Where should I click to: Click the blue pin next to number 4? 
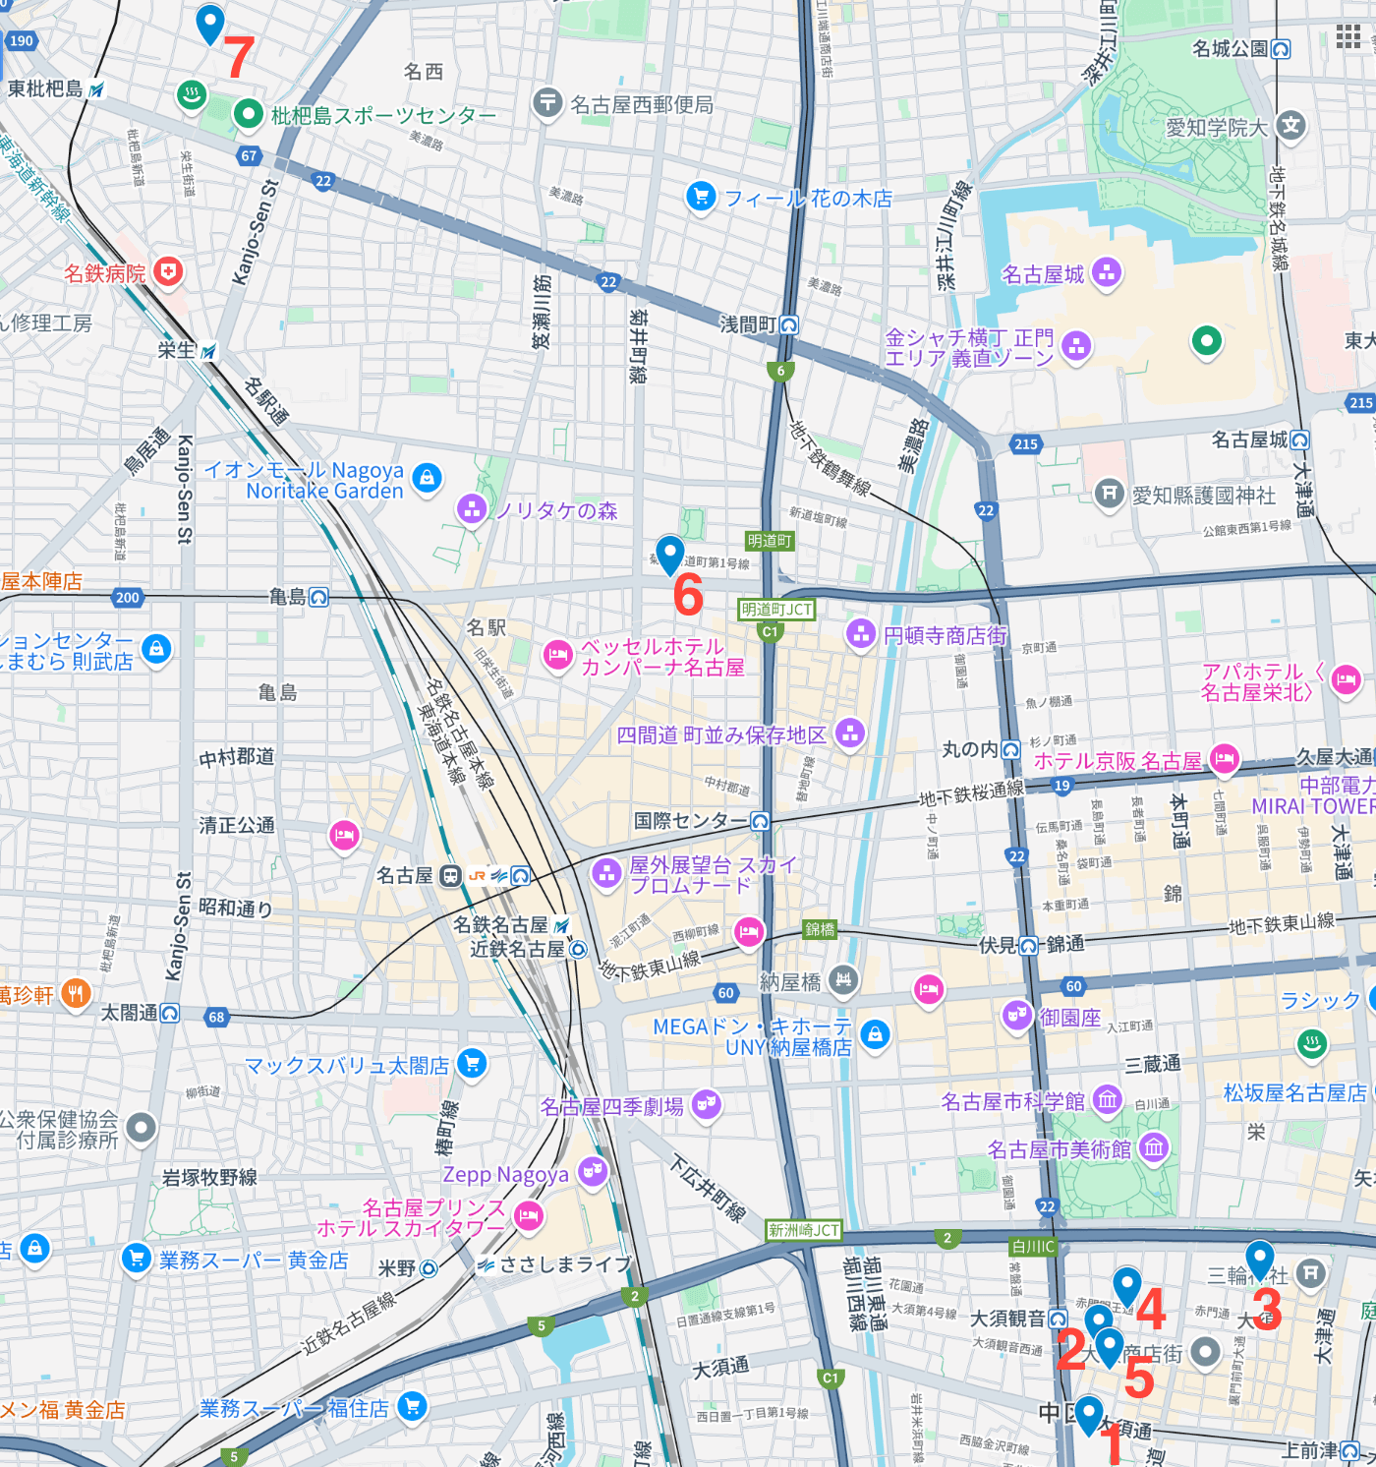point(1126,1287)
